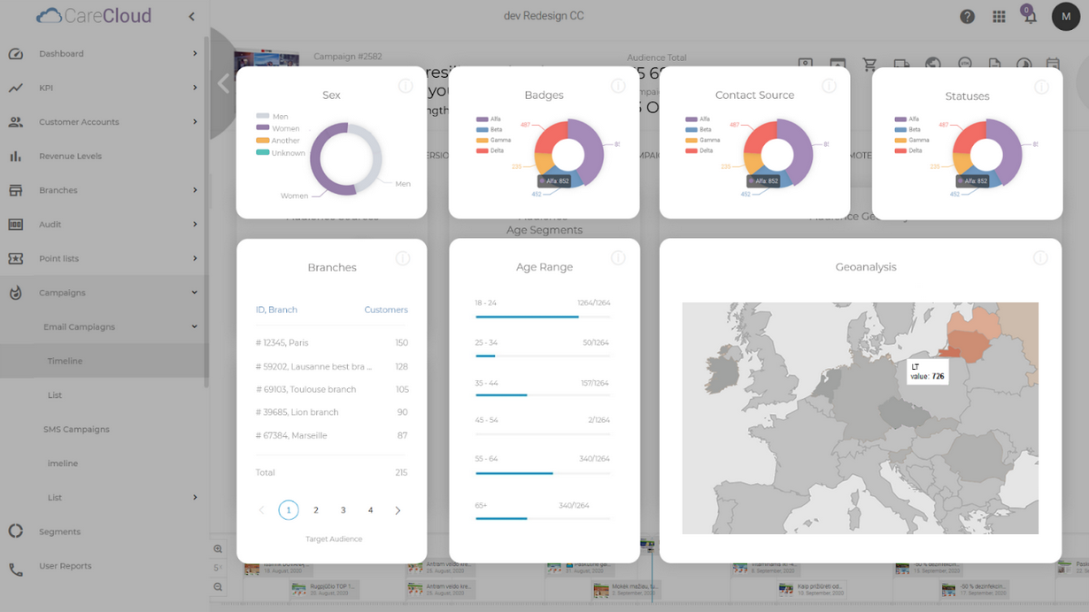
Task: Click the user avatar M
Action: (x=1065, y=17)
